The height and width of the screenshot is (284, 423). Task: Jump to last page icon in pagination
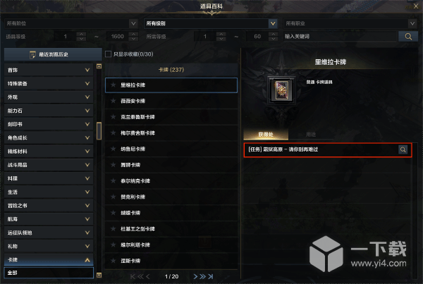tap(211, 276)
